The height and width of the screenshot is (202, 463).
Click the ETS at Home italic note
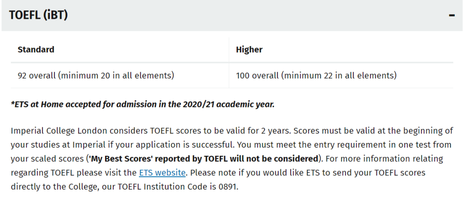click(143, 104)
